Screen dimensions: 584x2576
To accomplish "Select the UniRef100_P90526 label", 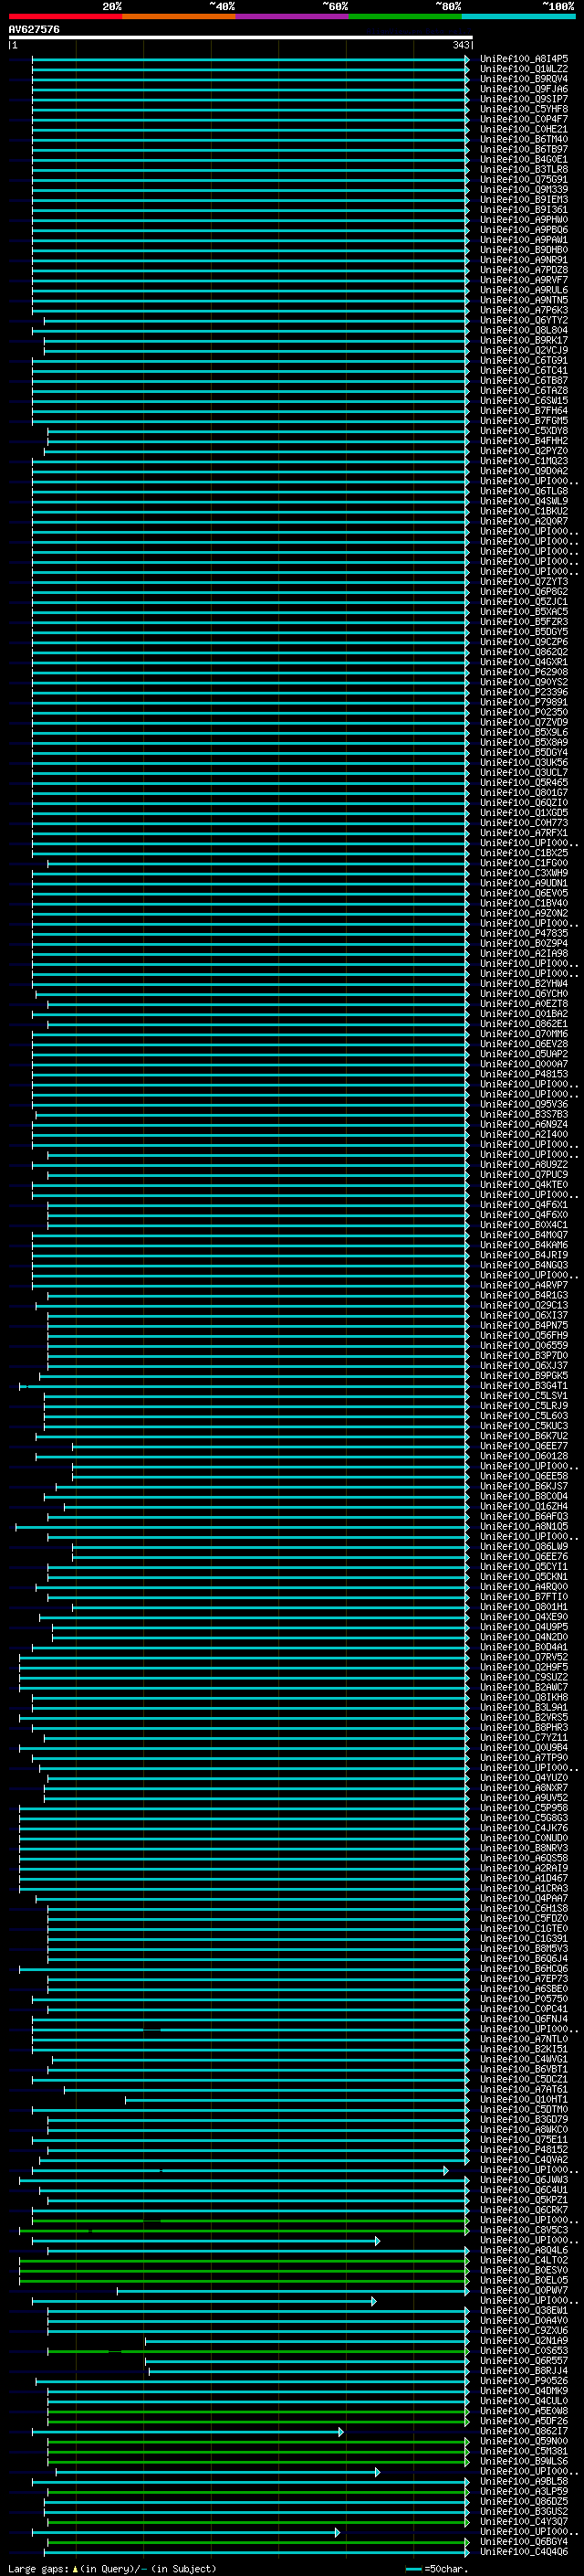I will click(524, 2381).
